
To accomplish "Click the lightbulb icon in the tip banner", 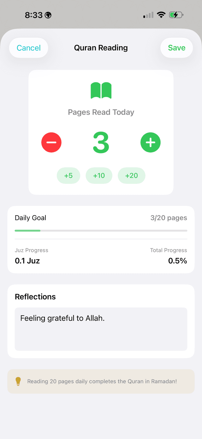I will [18, 381].
